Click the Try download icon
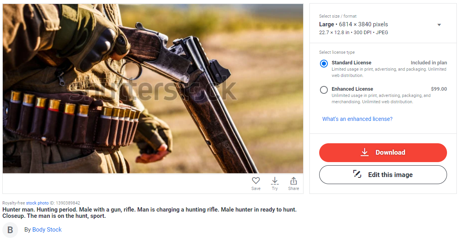Viewport: 458px width, 241px height. click(274, 181)
